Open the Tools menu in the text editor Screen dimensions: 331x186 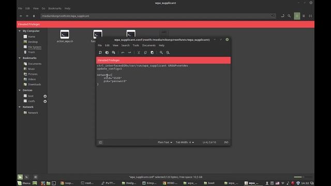pyautogui.click(x=136, y=45)
